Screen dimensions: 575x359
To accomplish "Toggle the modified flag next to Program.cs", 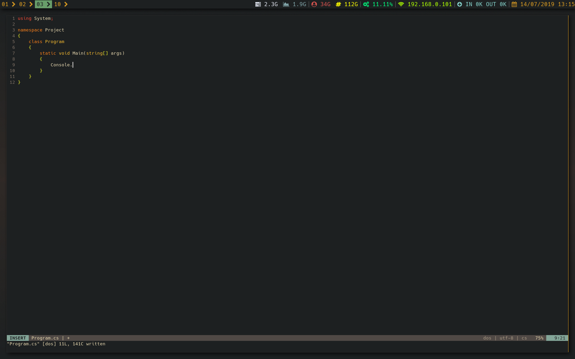I will tap(68, 338).
